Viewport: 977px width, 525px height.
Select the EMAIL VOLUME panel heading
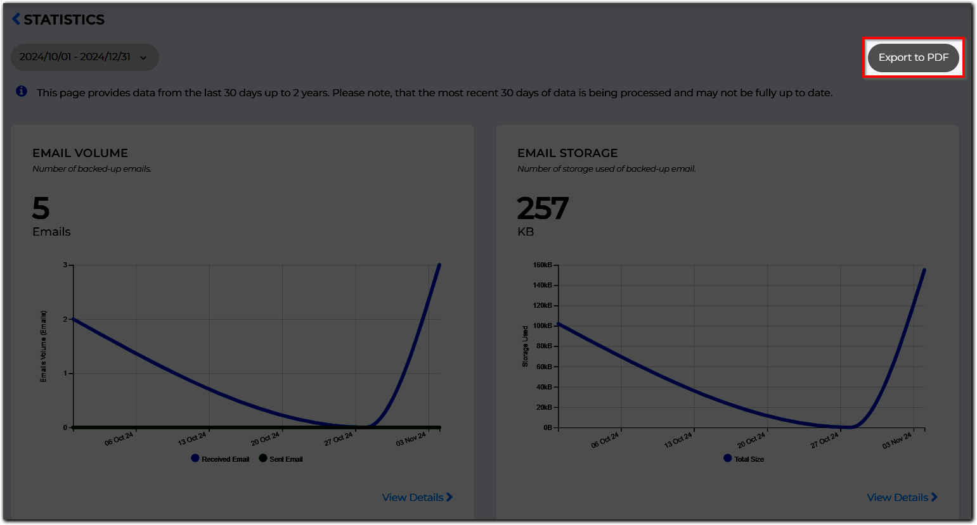point(79,153)
